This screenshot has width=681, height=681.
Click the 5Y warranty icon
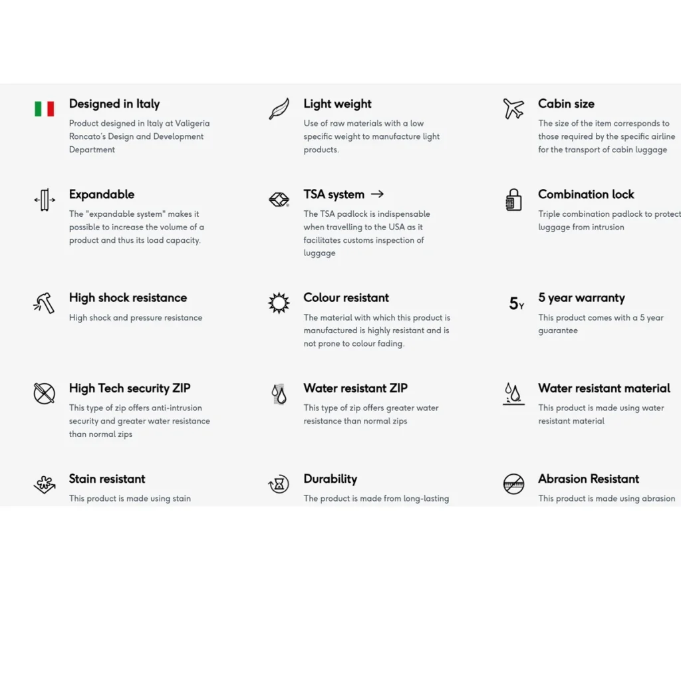click(516, 303)
